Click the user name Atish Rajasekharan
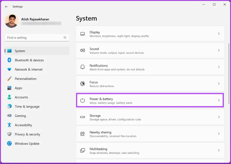 pyautogui.click(x=35, y=19)
